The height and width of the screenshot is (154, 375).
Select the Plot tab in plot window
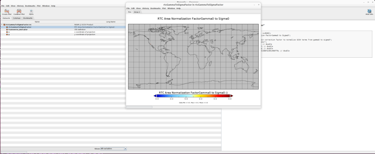tap(129, 12)
